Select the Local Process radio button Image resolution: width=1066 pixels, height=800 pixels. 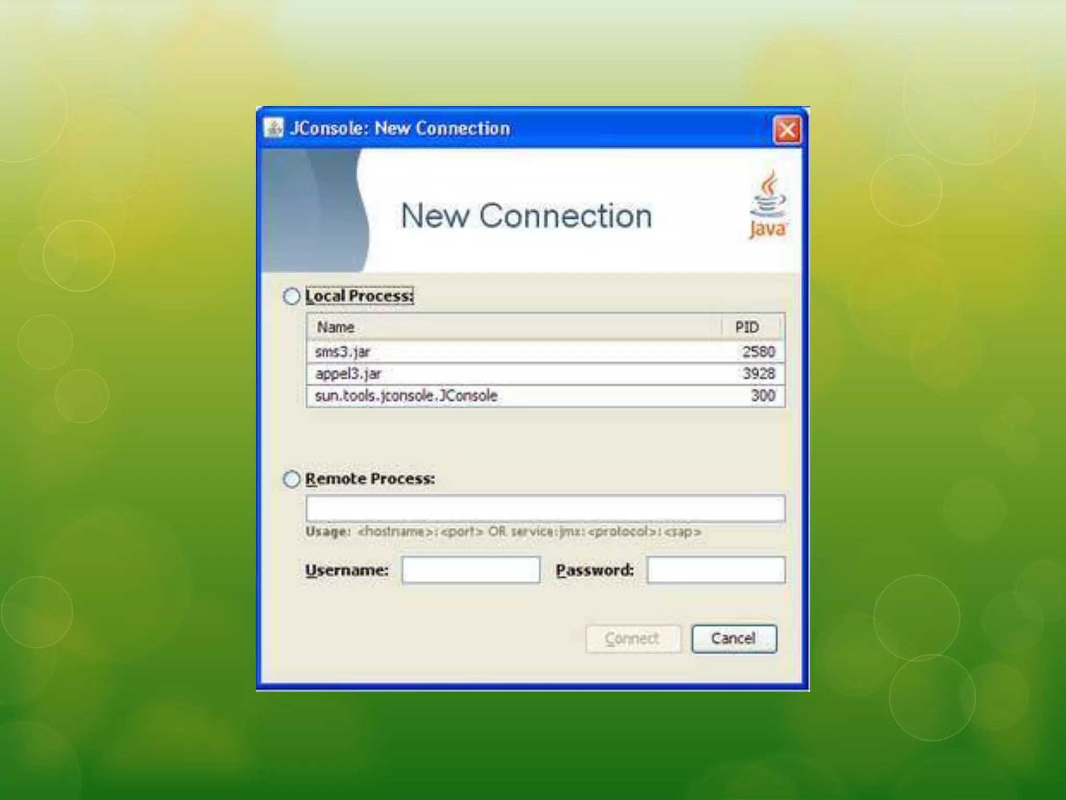(x=291, y=296)
